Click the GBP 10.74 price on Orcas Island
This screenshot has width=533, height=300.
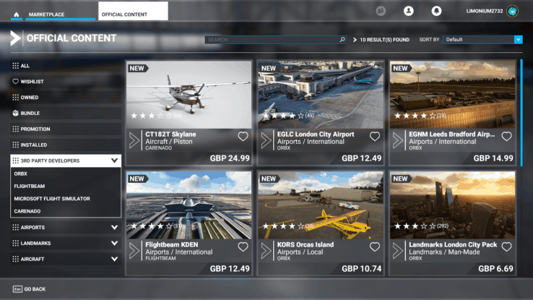361,269
